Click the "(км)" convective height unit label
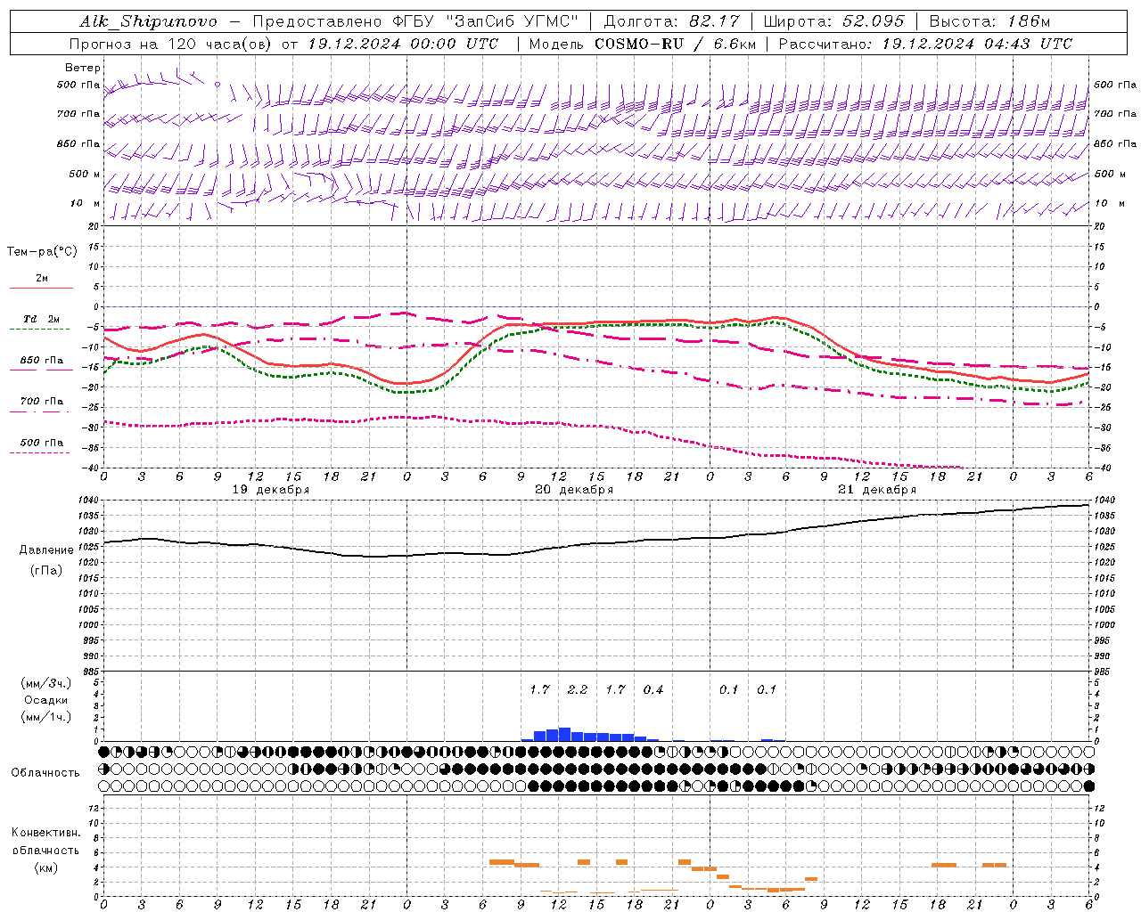This screenshot has height=912, width=1141. pyautogui.click(x=46, y=867)
